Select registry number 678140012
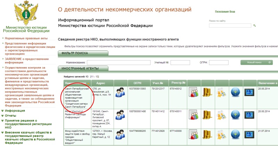 click(176, 89)
